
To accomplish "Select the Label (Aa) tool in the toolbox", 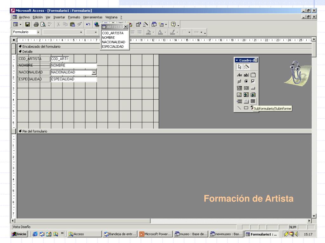I will tap(239, 75).
